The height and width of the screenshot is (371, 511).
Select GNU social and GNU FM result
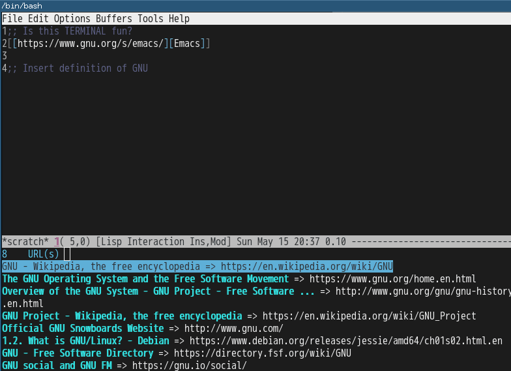pyautogui.click(x=124, y=365)
